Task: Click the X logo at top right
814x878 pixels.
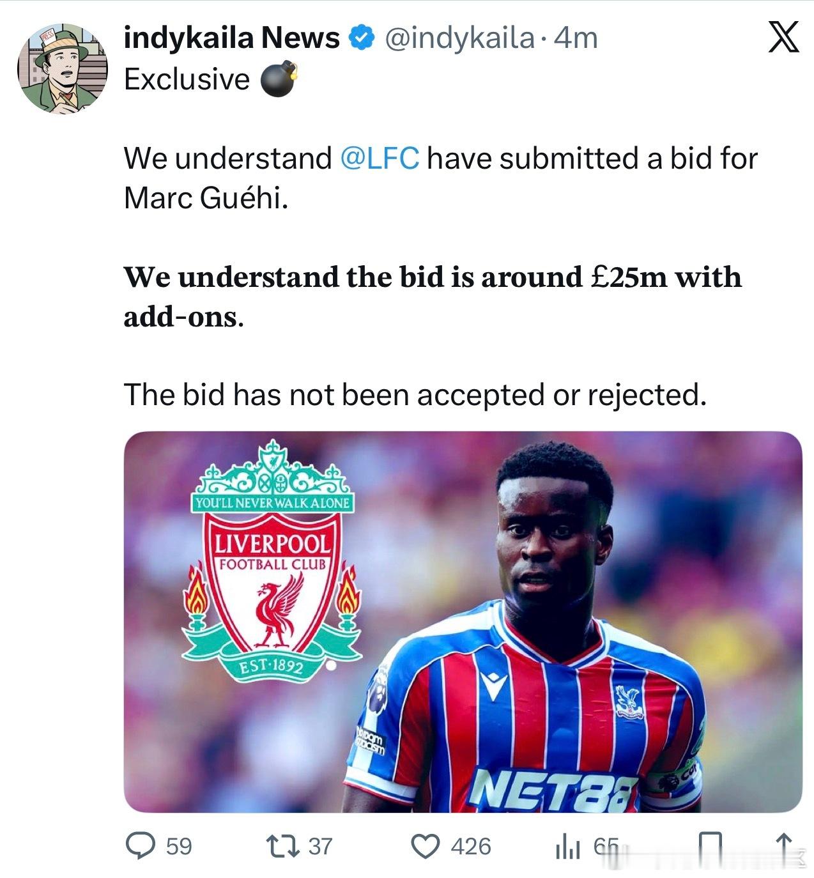Action: pyautogui.click(x=783, y=38)
